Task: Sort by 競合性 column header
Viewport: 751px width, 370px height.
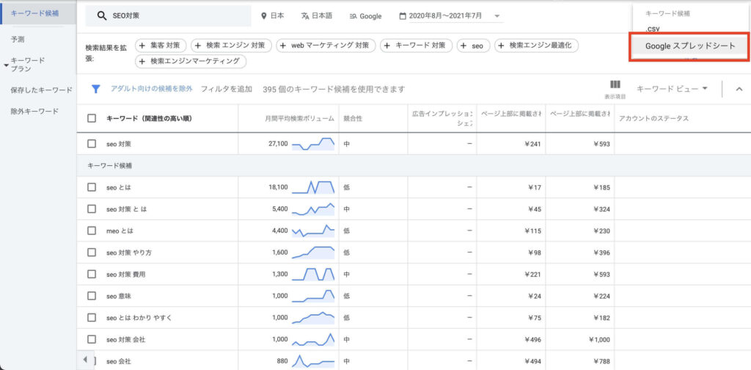Action: [353, 118]
